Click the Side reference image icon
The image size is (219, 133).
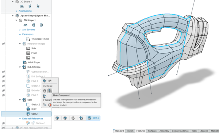tap(28, 48)
